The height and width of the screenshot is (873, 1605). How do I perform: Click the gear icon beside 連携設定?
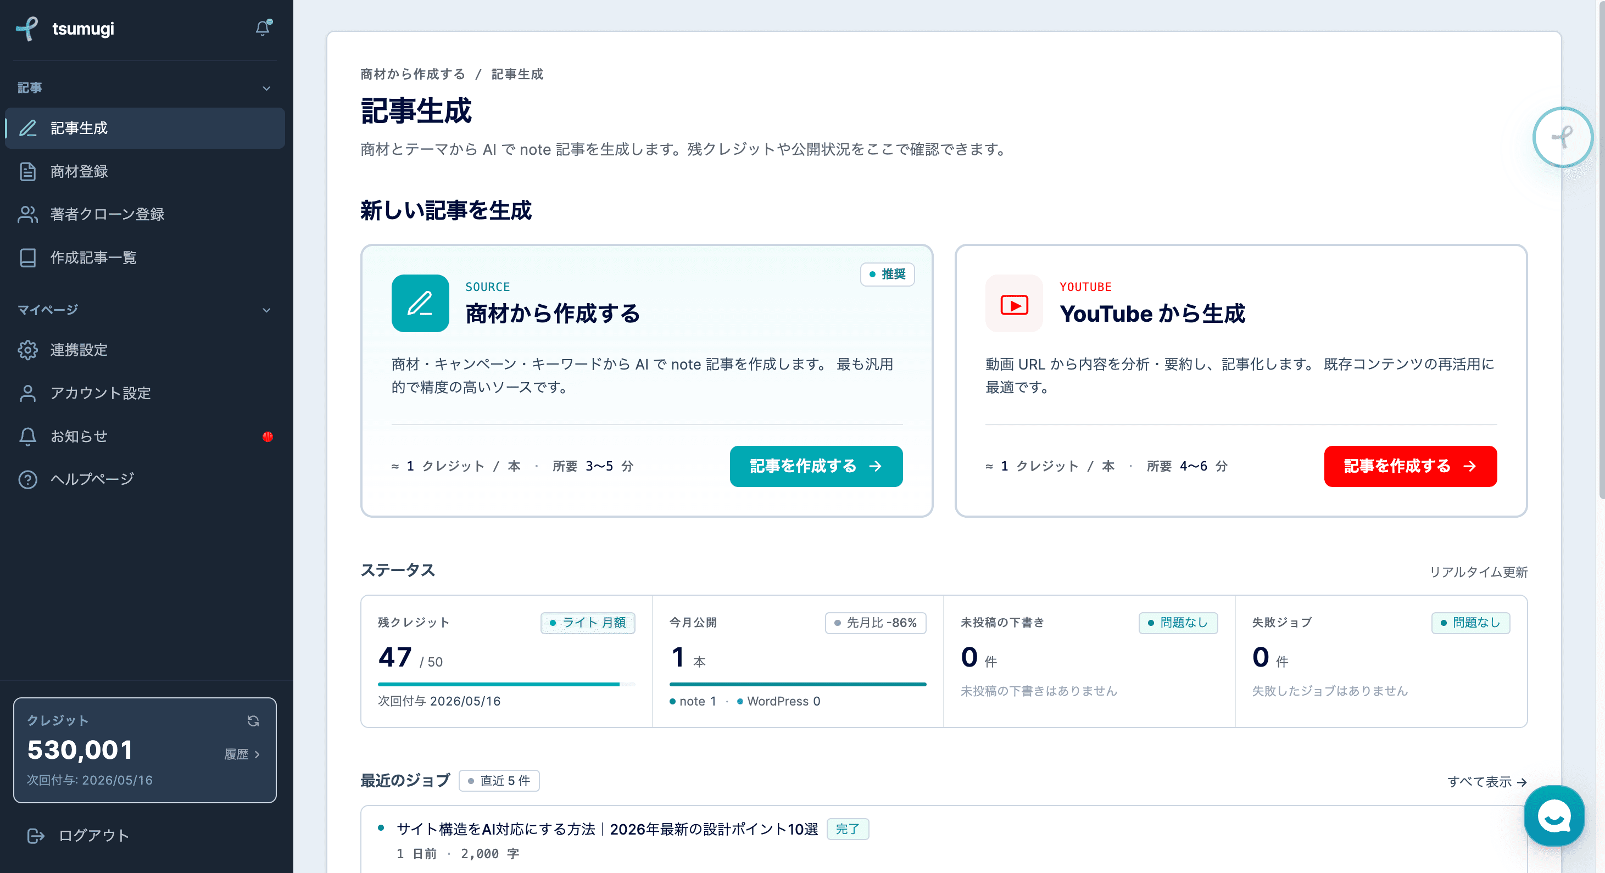(x=28, y=350)
